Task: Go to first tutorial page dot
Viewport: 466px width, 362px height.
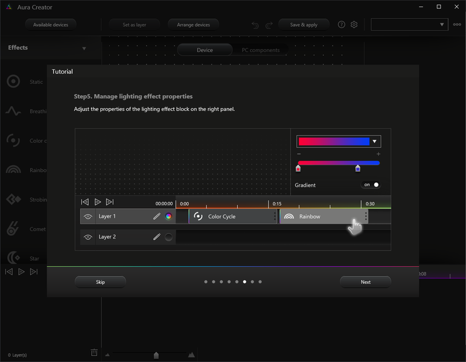Action: pos(206,282)
